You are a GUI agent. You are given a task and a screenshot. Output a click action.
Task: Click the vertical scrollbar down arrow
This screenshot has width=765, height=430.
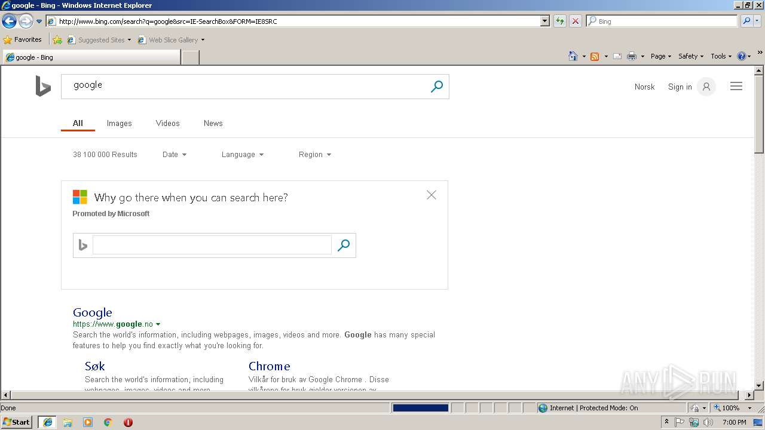coord(759,386)
